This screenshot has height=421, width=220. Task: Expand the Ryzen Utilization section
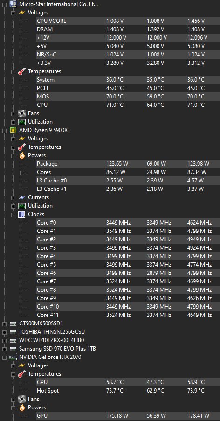click(13, 206)
